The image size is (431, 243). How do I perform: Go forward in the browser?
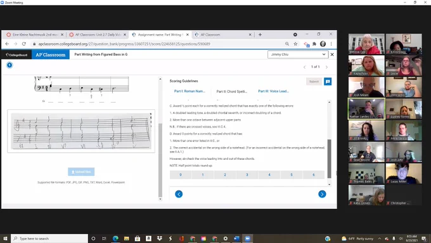[x=15, y=44]
